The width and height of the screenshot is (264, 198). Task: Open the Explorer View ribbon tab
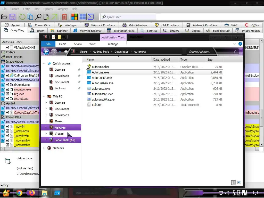click(92, 44)
